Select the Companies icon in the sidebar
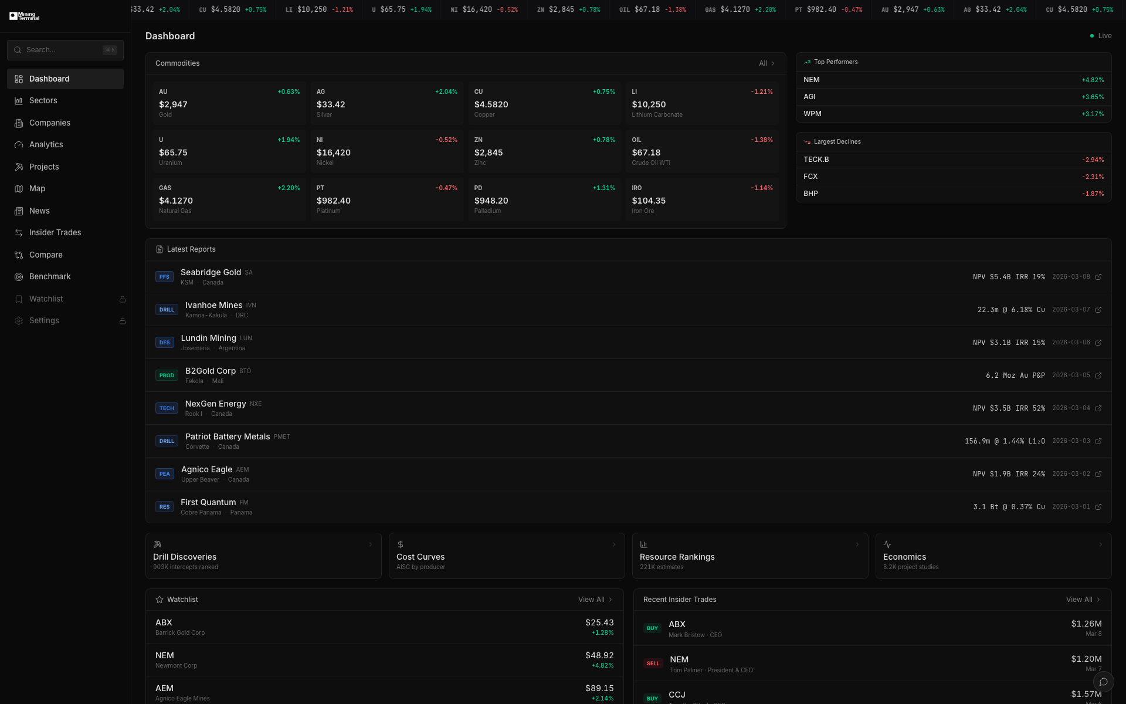Image resolution: width=1126 pixels, height=704 pixels. (x=19, y=123)
